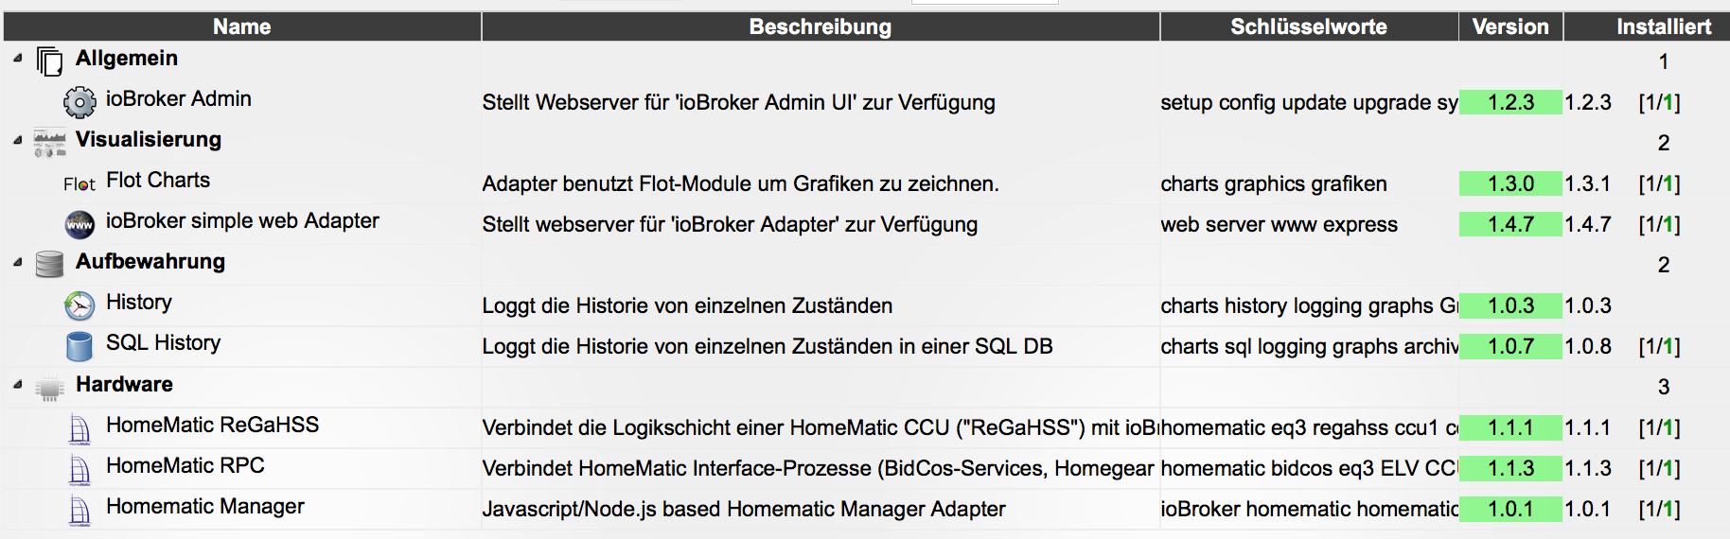Click the ioBroker simple web Adapter icon
Viewport: 1730px width, 539px height.
[79, 224]
